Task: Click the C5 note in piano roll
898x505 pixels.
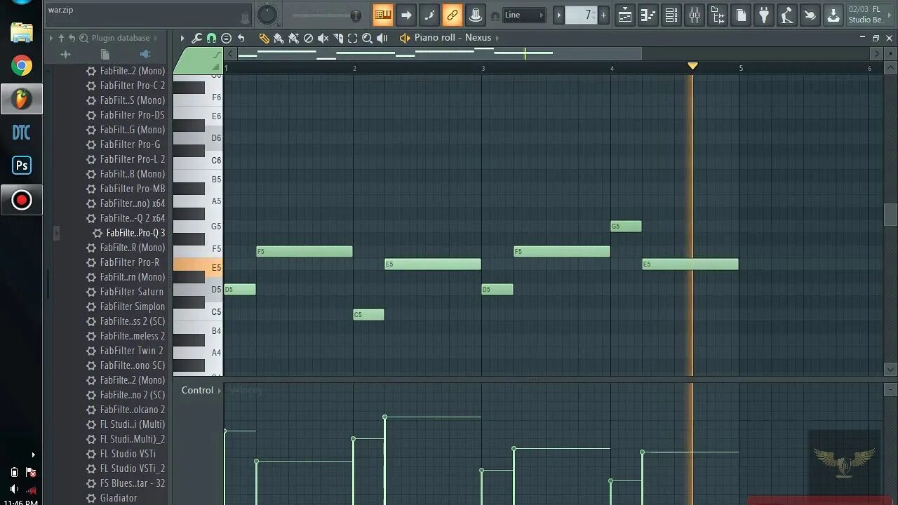Action: pos(368,315)
